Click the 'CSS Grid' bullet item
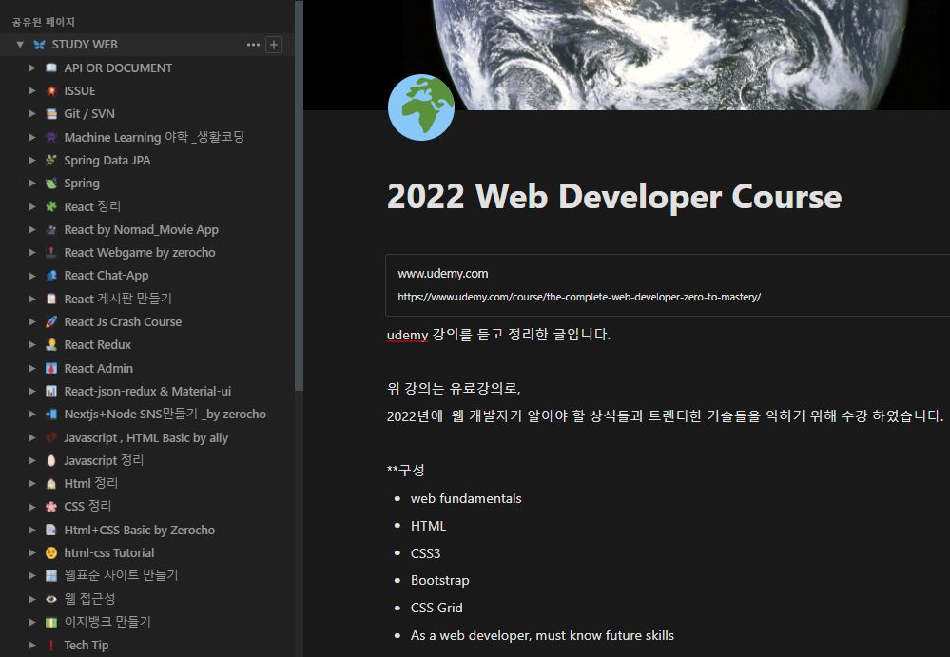Screen dimensions: 950x657 coord(436,608)
